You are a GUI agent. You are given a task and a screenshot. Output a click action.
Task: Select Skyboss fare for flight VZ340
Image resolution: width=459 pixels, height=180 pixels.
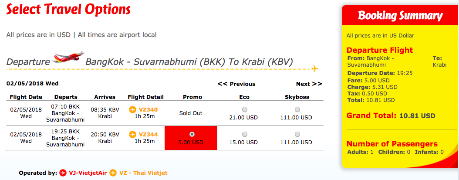pos(297,109)
